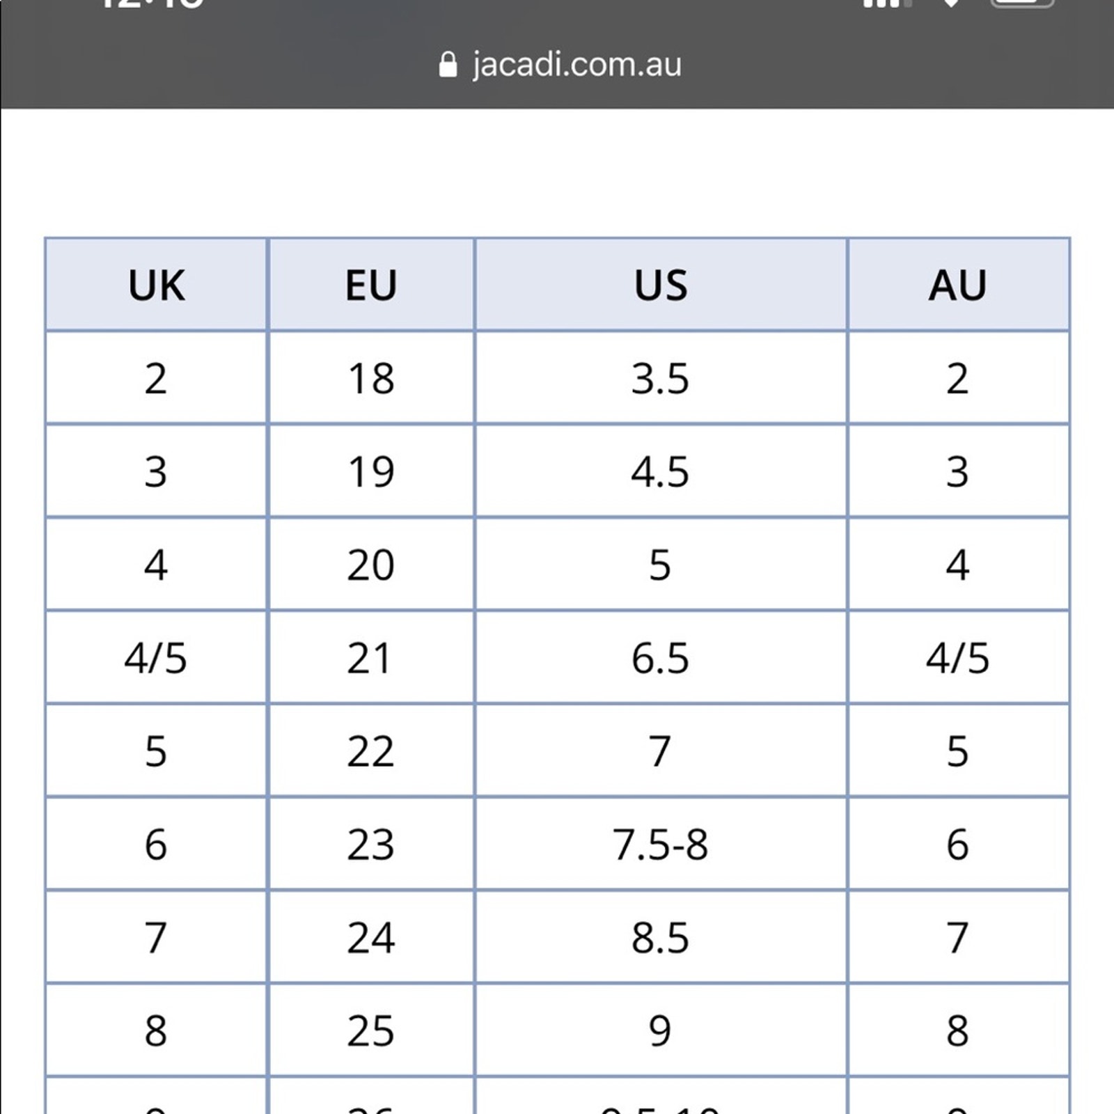The image size is (1114, 1114).
Task: Tap the AU 4/5 size cell
Action: [x=958, y=658]
